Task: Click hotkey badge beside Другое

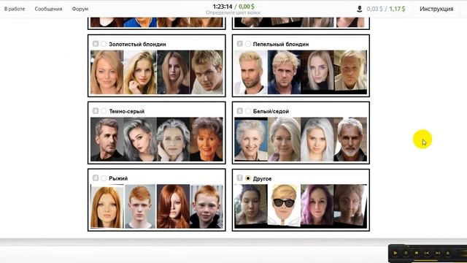Action: pyautogui.click(x=240, y=178)
